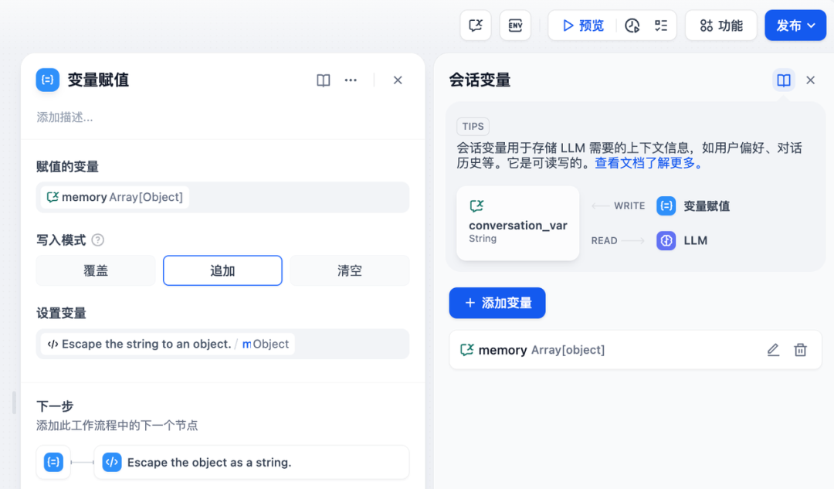
Task: Click the 添加变量 button to add a variable
Action: tap(497, 303)
